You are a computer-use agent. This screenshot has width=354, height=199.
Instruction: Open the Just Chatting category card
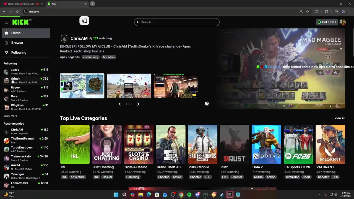[x=106, y=144]
